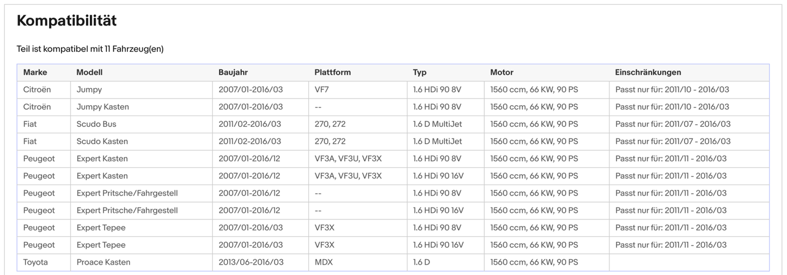Select the Toyota brand cell
The height and width of the screenshot is (275, 787).
(35, 262)
